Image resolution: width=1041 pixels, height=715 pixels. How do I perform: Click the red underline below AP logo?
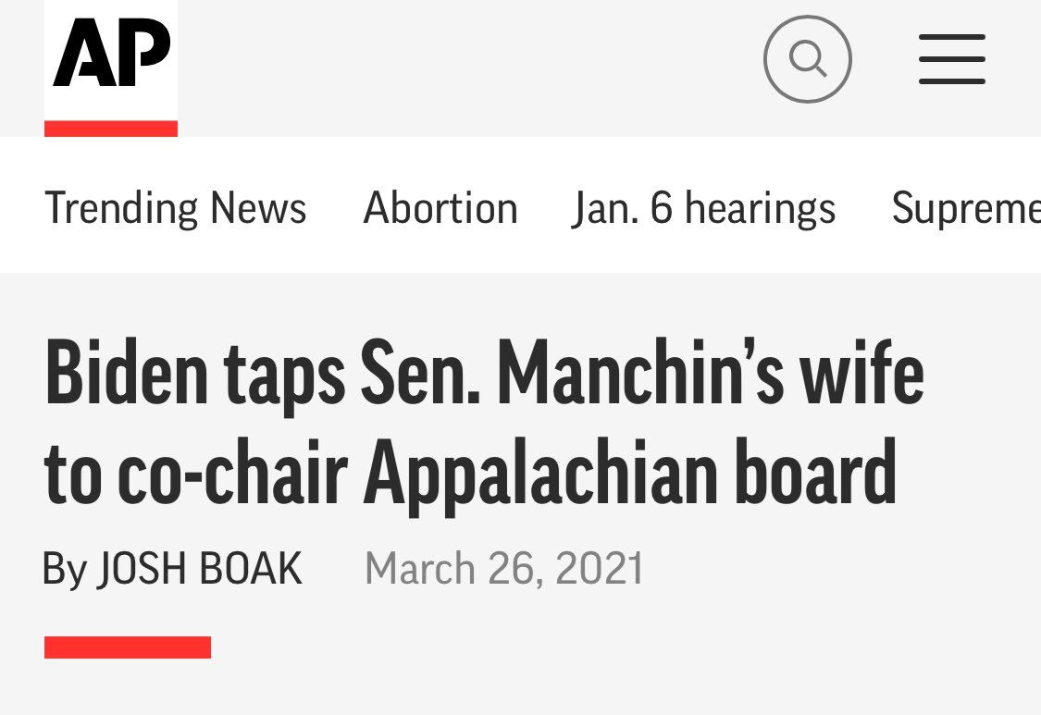[111, 129]
